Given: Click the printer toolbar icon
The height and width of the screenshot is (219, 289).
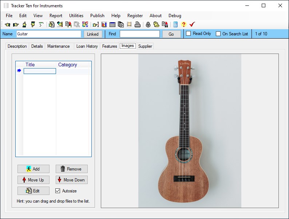Looking at the screenshot, I should tap(138, 24).
